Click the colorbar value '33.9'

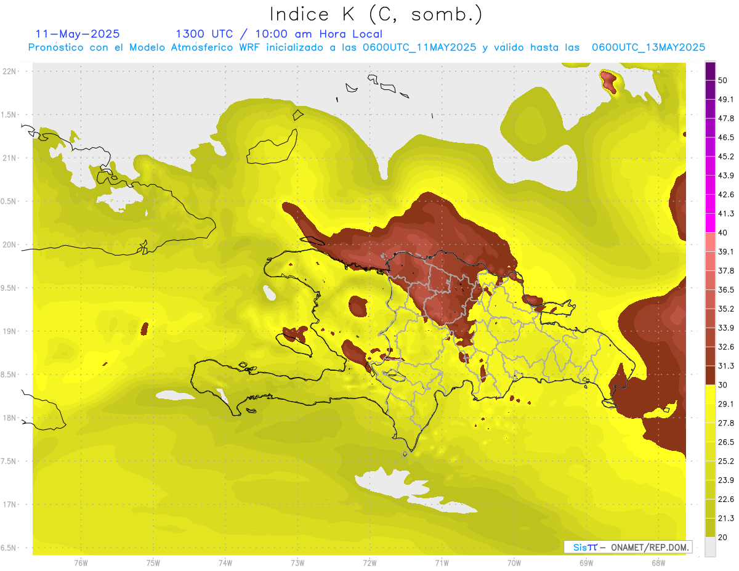coord(726,328)
